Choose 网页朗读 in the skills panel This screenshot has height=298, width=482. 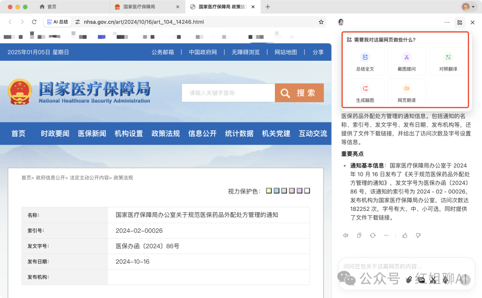click(x=407, y=92)
